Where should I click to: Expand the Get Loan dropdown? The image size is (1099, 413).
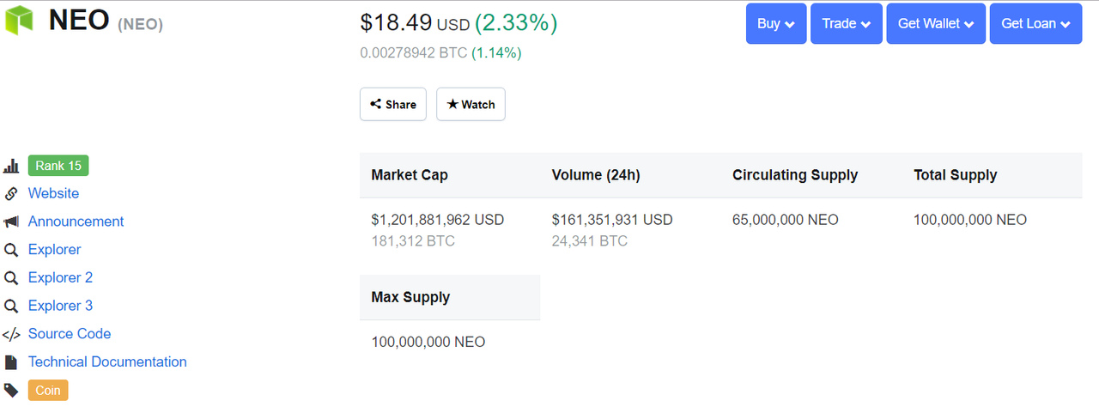click(1035, 23)
